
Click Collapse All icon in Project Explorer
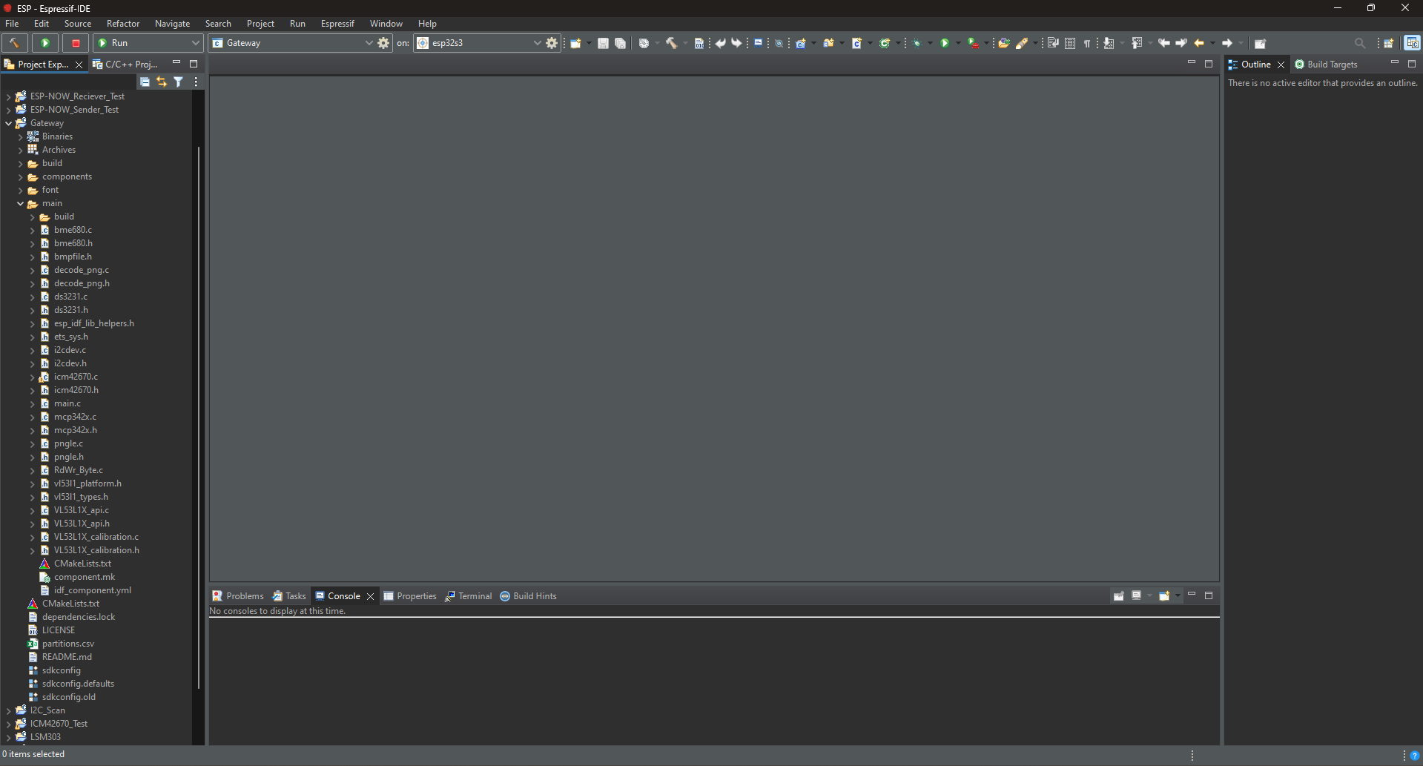coord(145,82)
